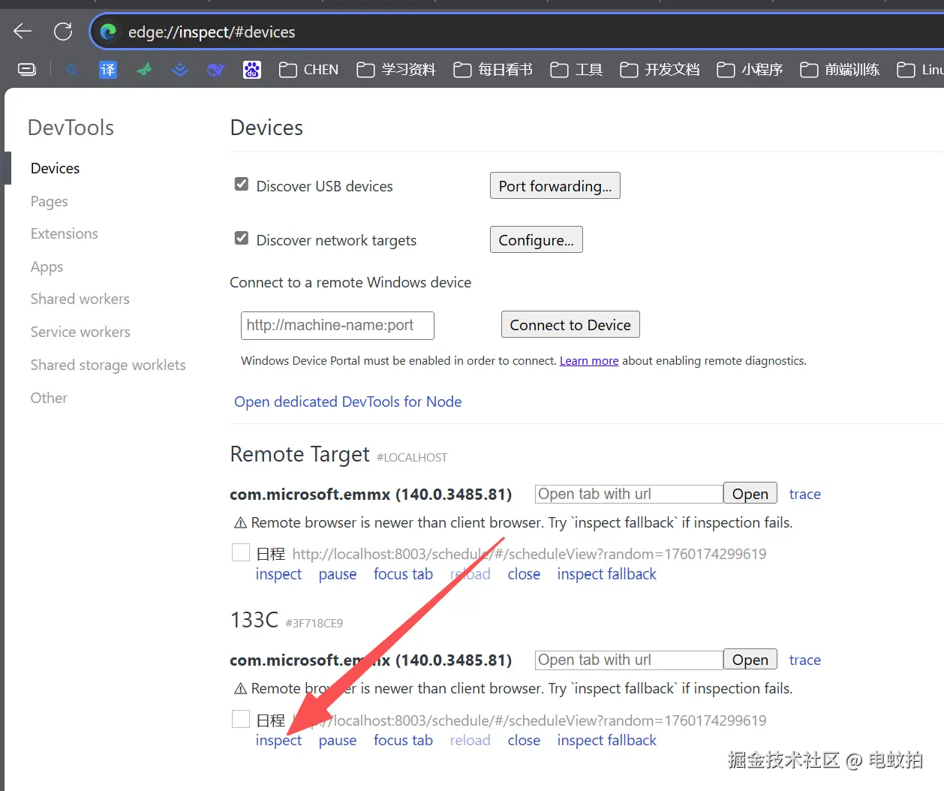Open the 学习资料 bookmark folder

point(396,70)
